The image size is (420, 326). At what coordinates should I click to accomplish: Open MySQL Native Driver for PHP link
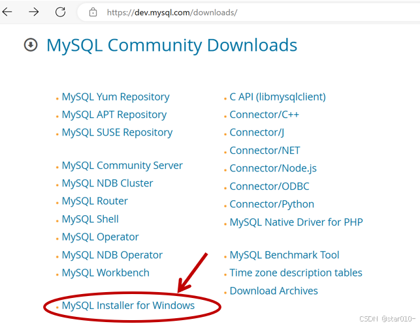coord(297,222)
